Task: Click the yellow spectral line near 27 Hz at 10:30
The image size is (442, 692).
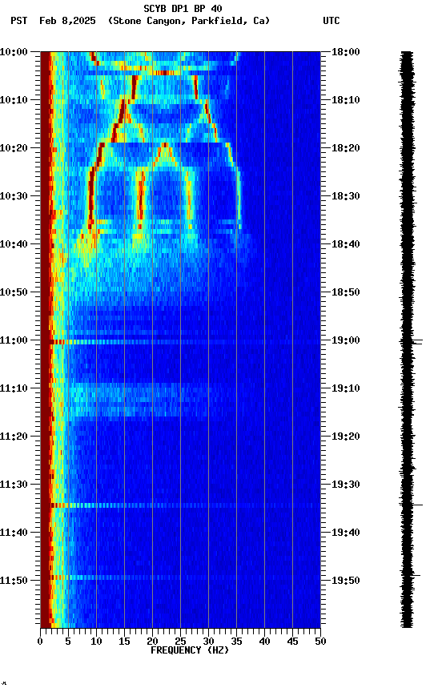Action: [189, 196]
